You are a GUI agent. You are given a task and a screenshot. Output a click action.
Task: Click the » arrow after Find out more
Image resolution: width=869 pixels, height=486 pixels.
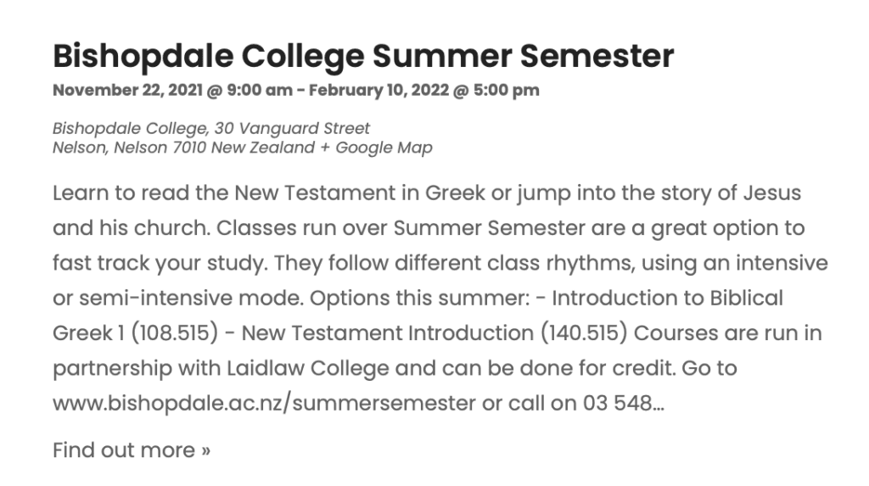coord(205,450)
